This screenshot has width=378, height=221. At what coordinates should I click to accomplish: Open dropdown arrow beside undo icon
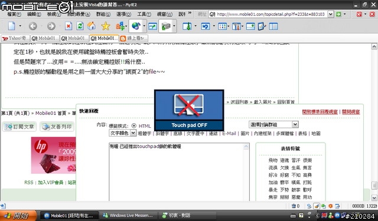tap(214, 26)
